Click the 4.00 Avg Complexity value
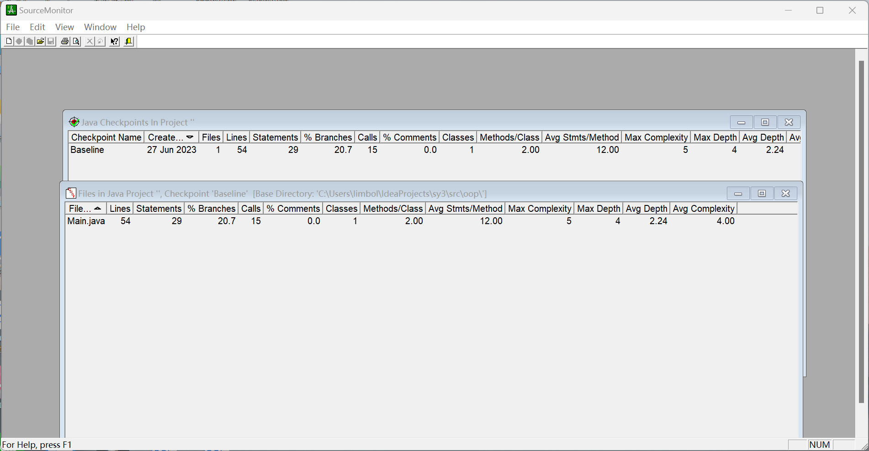This screenshot has height=451, width=869. pyautogui.click(x=726, y=221)
